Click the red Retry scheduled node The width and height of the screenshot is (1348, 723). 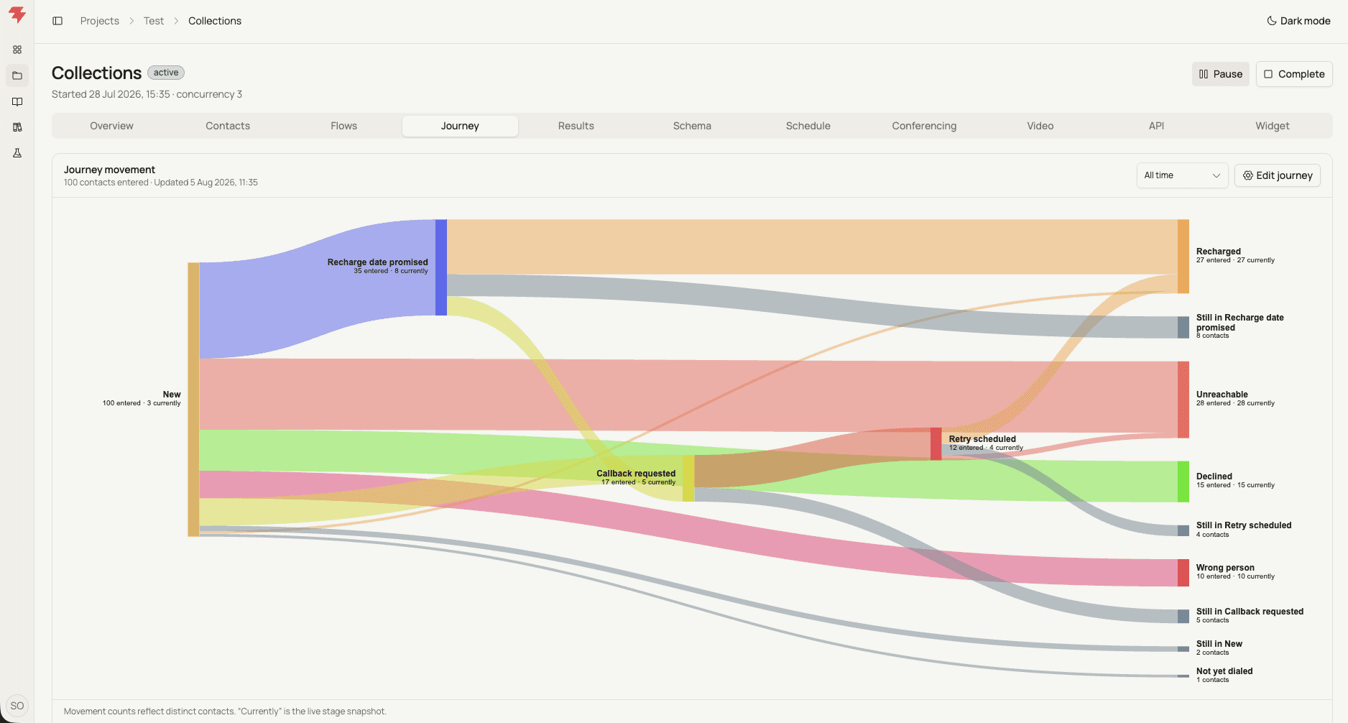pos(936,443)
